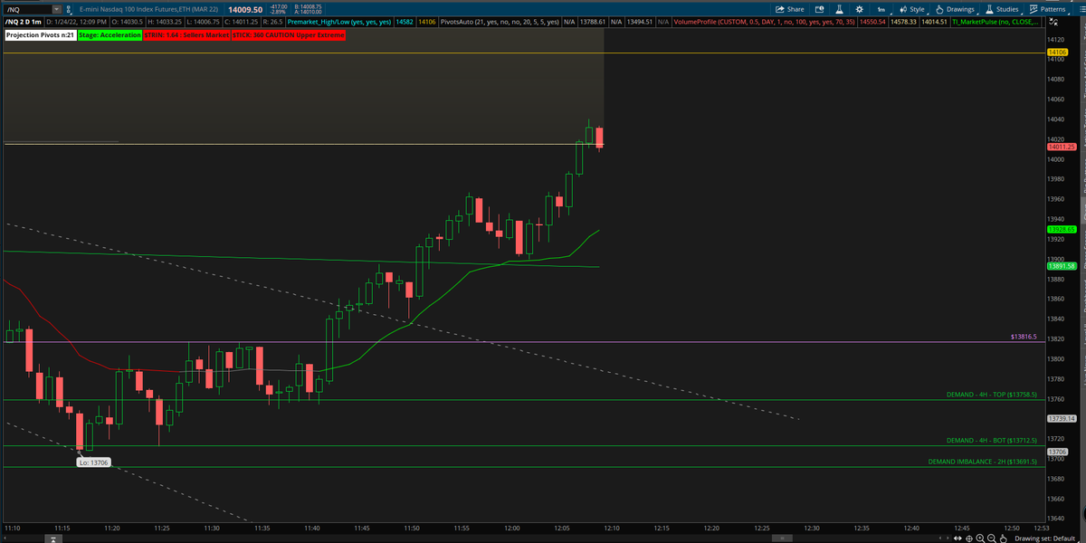Click the 14578.33 volume profile value
The height and width of the screenshot is (543, 1086).
coord(903,22)
